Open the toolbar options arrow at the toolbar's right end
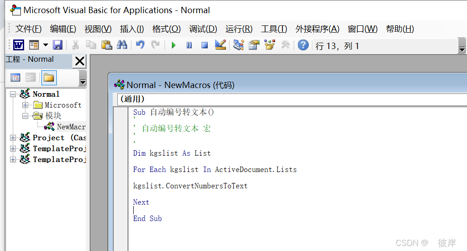 [x=462, y=46]
